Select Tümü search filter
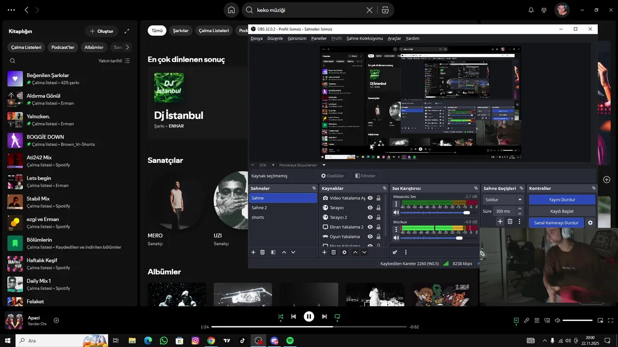This screenshot has width=618, height=347. [x=157, y=30]
